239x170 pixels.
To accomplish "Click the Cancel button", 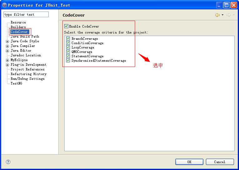I will pos(220,162).
